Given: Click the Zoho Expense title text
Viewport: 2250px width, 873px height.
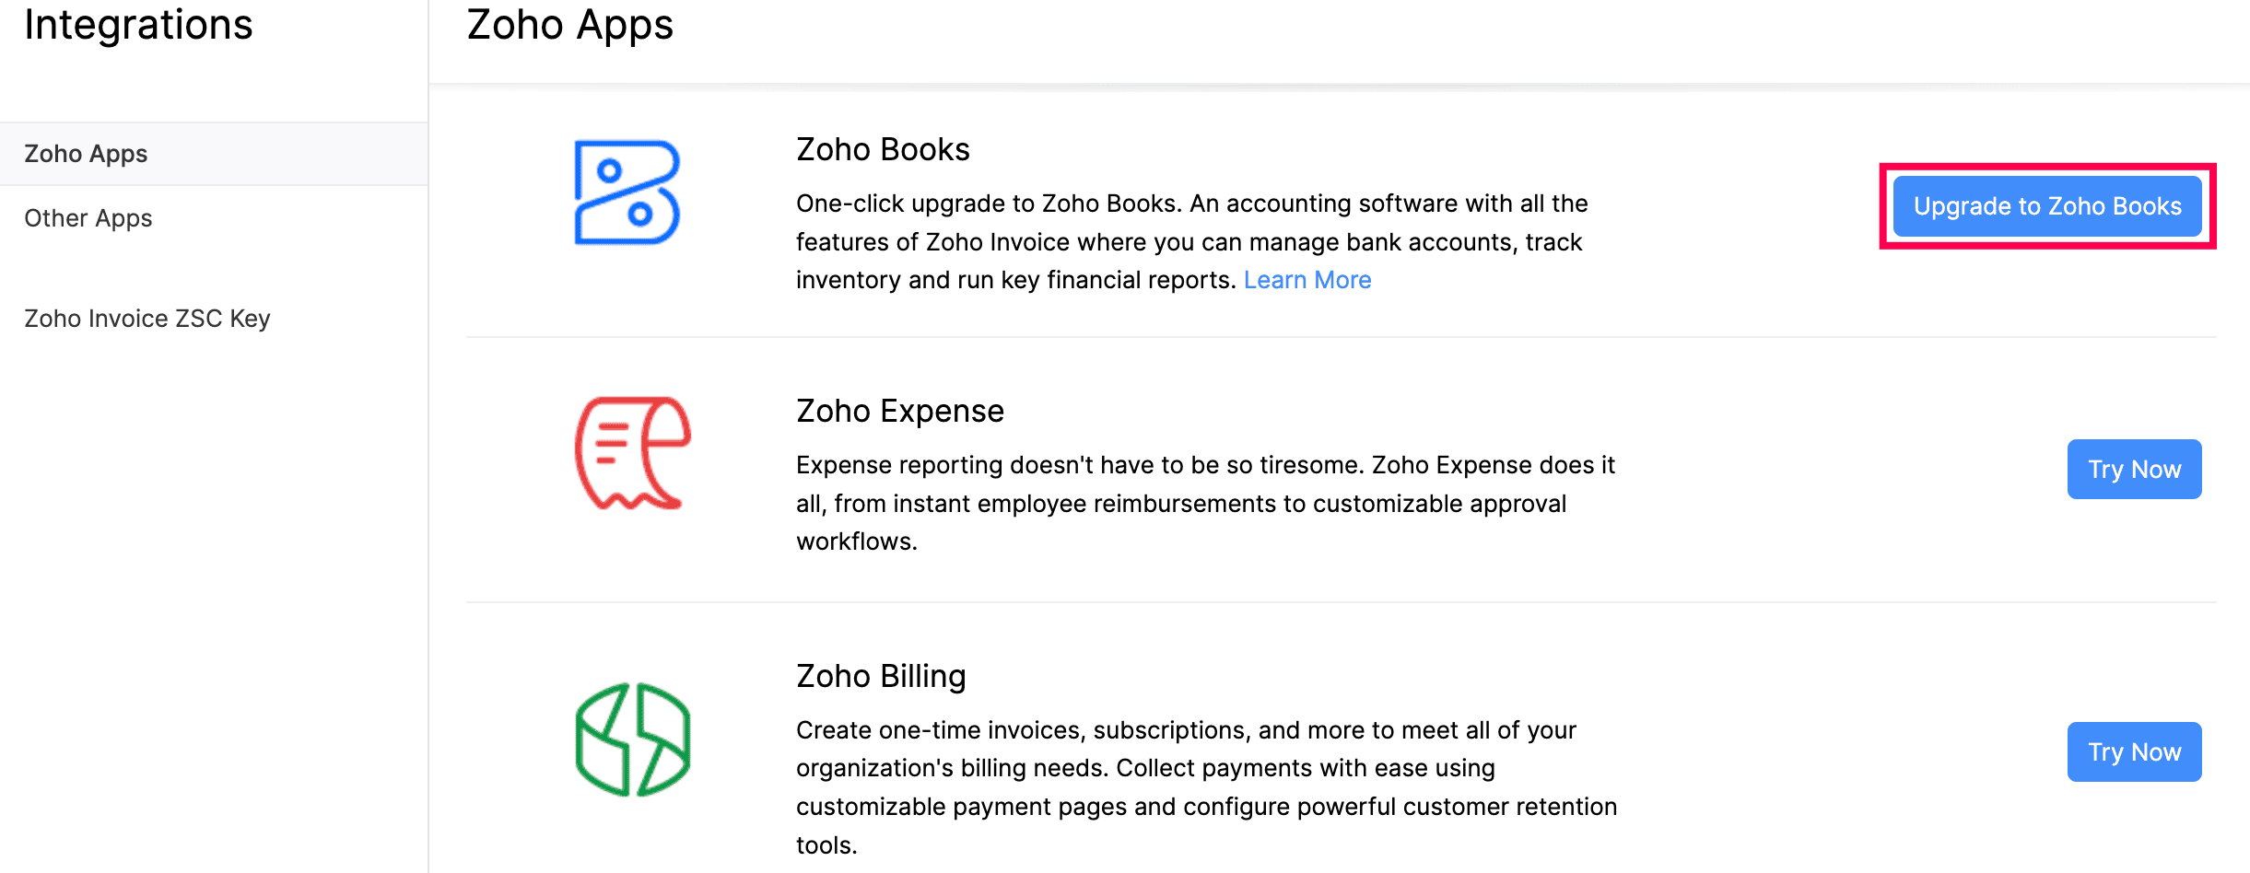Looking at the screenshot, I should (899, 411).
